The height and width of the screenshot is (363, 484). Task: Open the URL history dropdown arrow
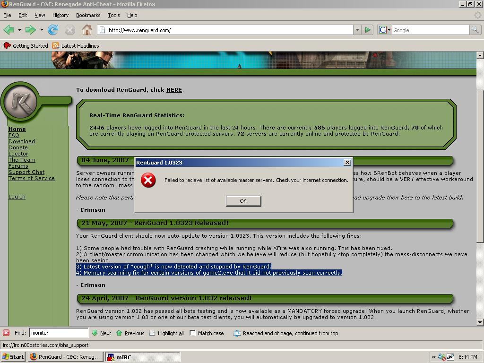point(357,30)
